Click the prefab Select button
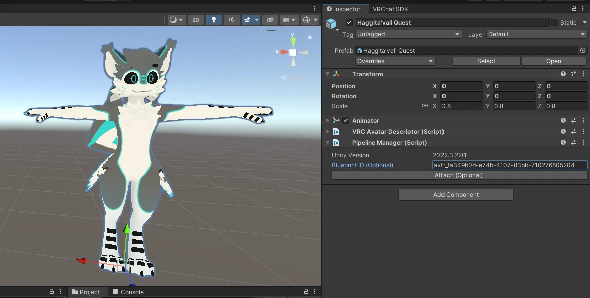The width and height of the screenshot is (590, 298). (486, 61)
